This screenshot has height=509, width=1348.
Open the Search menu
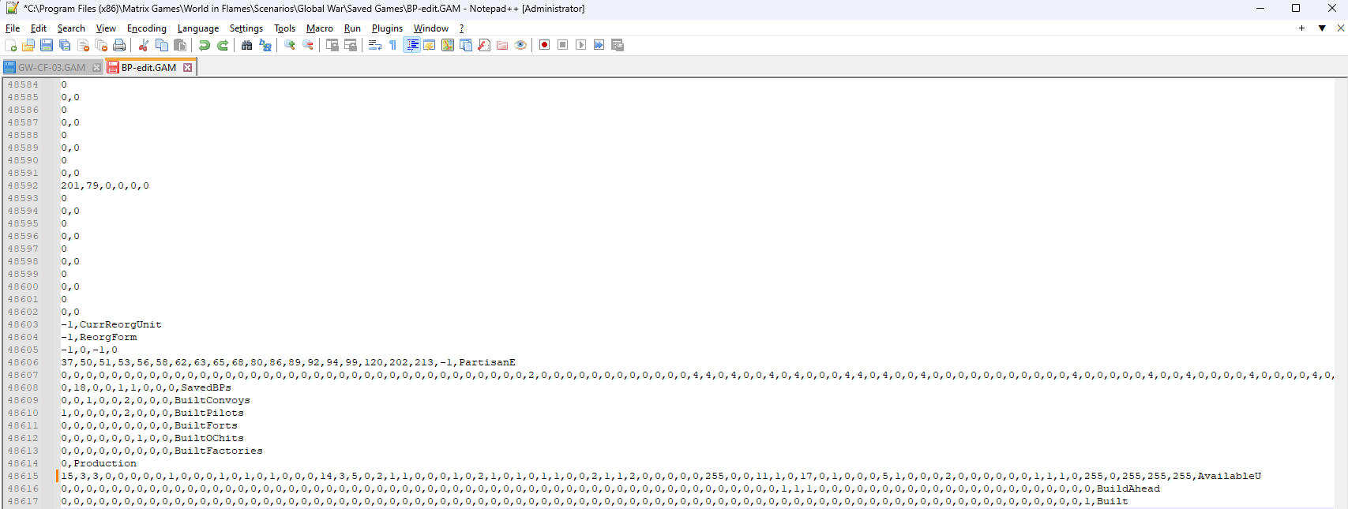pyautogui.click(x=71, y=28)
